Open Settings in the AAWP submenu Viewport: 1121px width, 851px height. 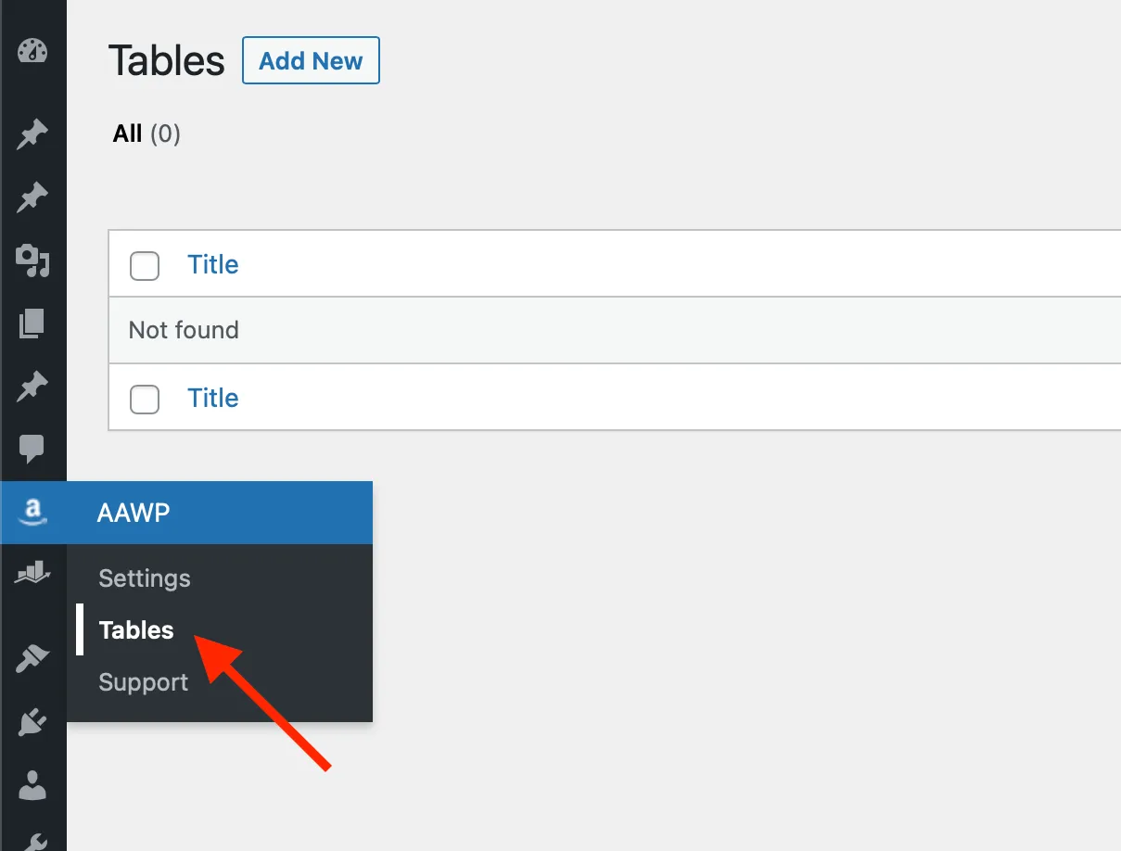(x=145, y=578)
